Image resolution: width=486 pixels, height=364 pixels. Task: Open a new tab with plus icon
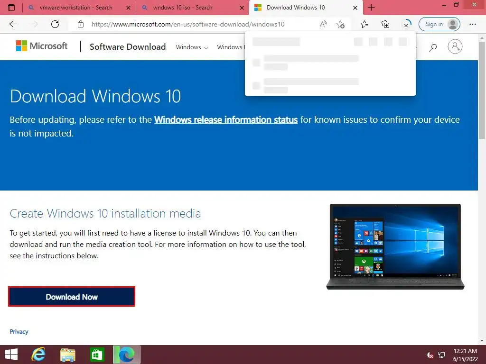(x=371, y=8)
